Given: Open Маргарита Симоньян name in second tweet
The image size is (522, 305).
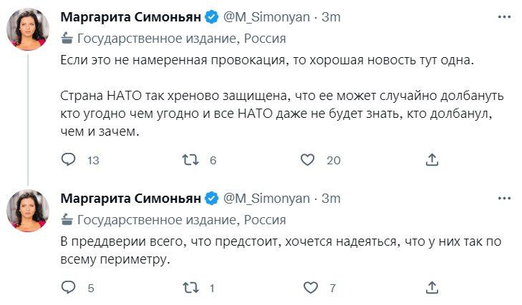Looking at the screenshot, I should pos(130,198).
